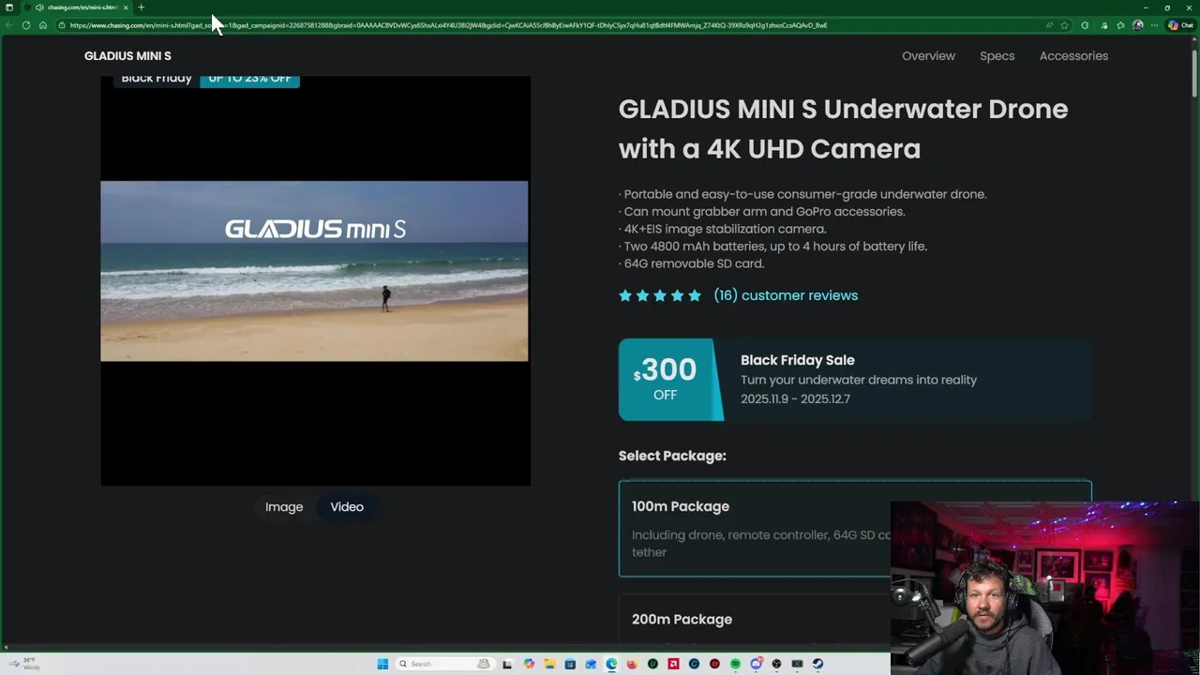Open Microsoft Store from the taskbar
1200x675 pixels.
(x=570, y=664)
